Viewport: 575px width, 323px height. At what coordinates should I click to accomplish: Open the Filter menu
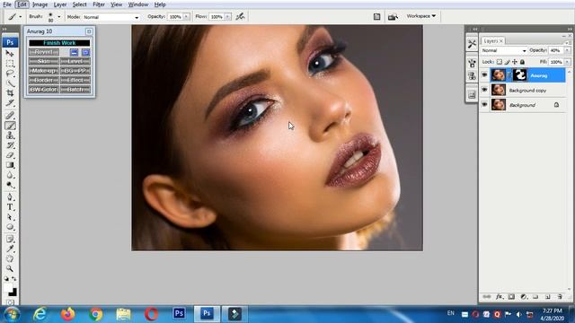point(99,4)
